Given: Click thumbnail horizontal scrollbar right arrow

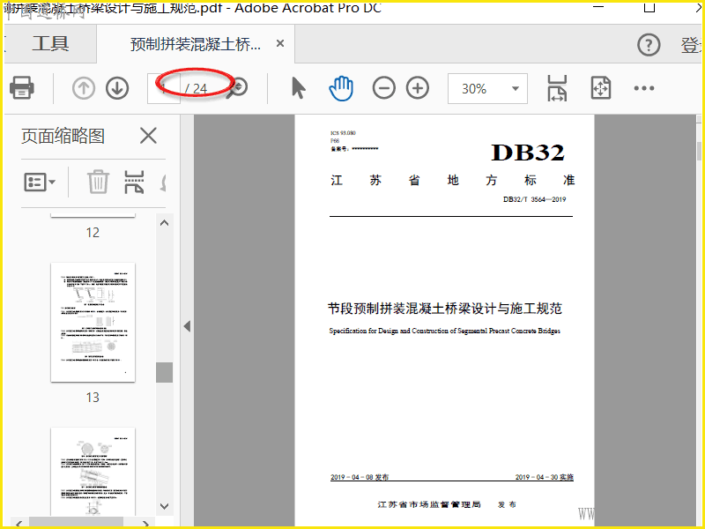Looking at the screenshot, I should [x=145, y=524].
